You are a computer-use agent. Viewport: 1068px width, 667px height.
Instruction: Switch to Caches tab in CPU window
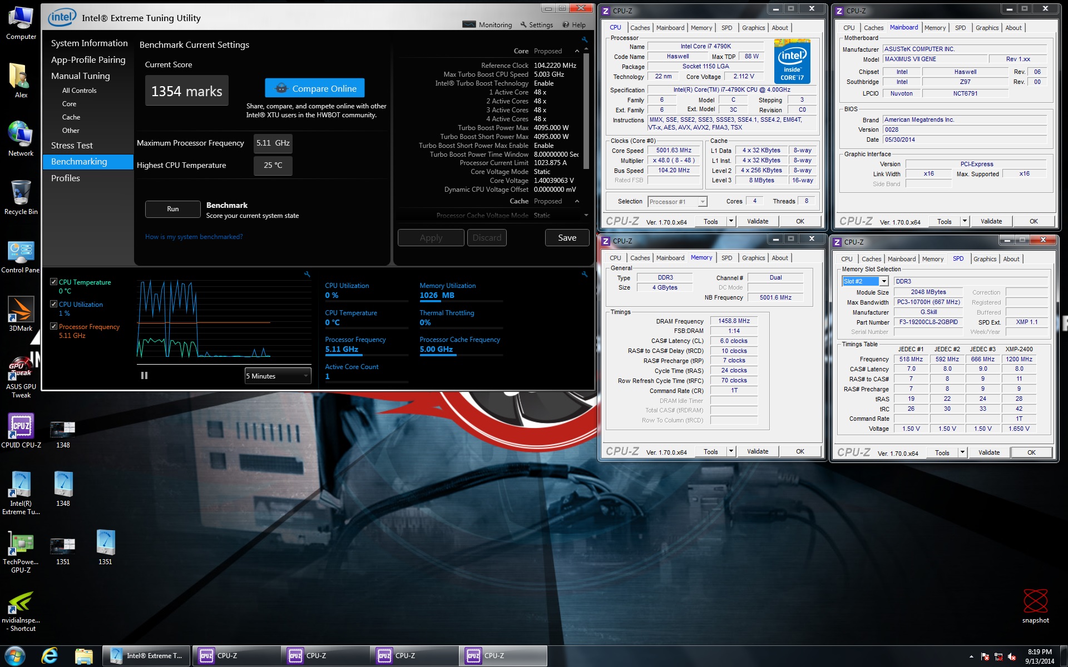pos(640,28)
